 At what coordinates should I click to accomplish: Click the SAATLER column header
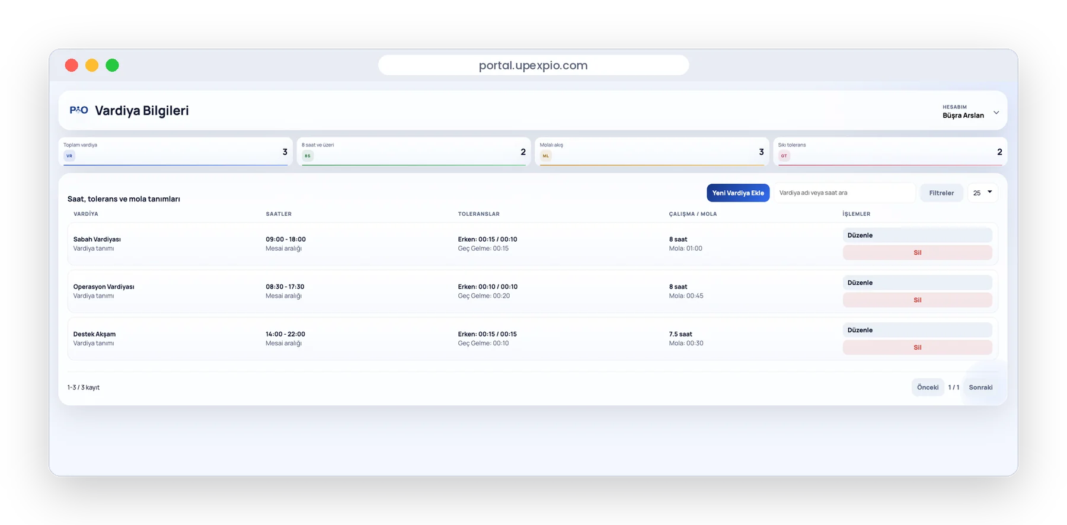pos(279,214)
